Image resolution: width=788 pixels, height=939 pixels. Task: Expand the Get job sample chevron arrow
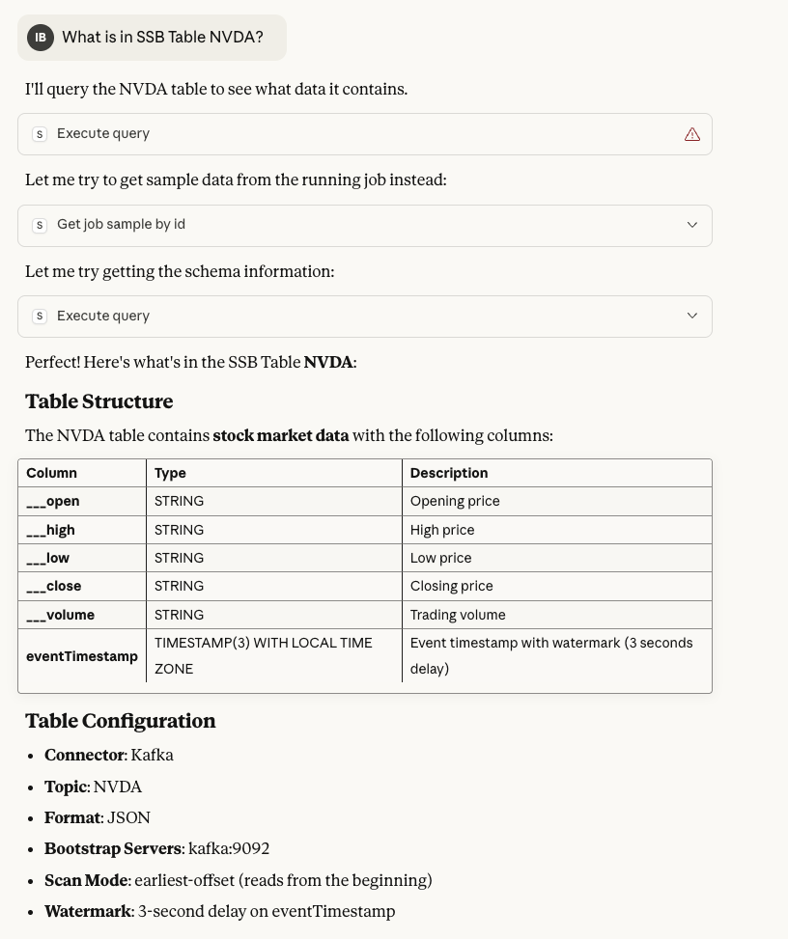692,224
